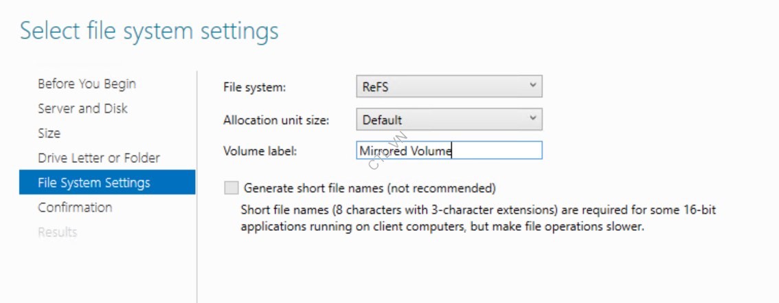Screen dimensions: 779x303
Task: Click the chevron arrow beside Default
Action: [532, 119]
